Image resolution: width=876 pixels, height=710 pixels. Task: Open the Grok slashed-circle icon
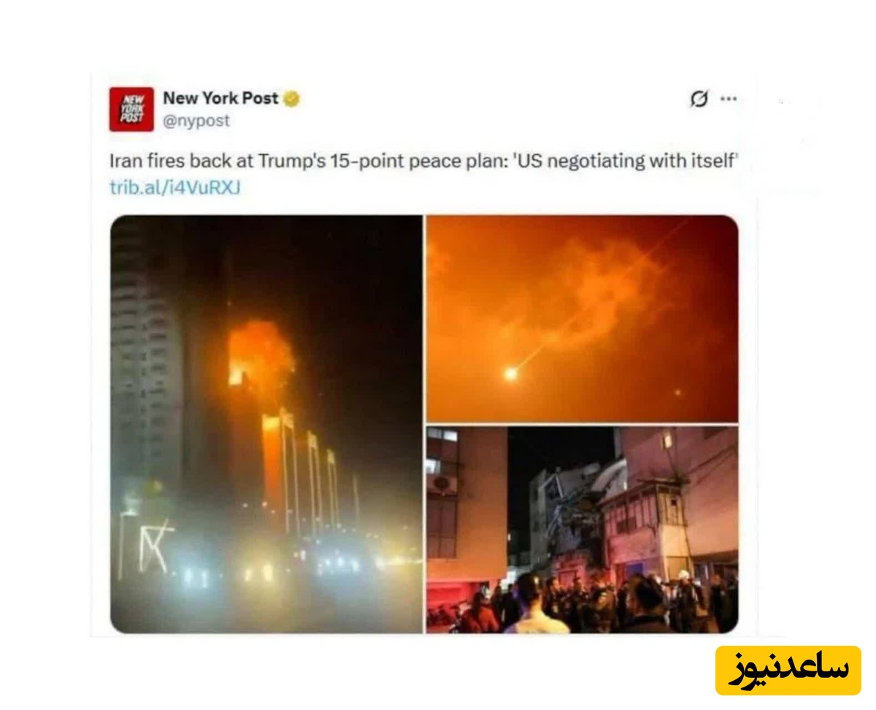pyautogui.click(x=699, y=99)
